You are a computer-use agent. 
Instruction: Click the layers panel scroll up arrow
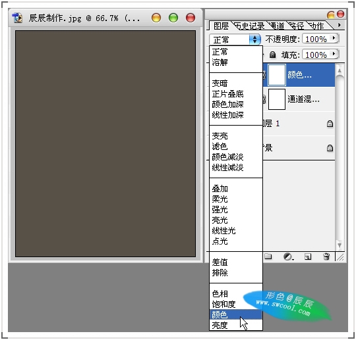340,70
